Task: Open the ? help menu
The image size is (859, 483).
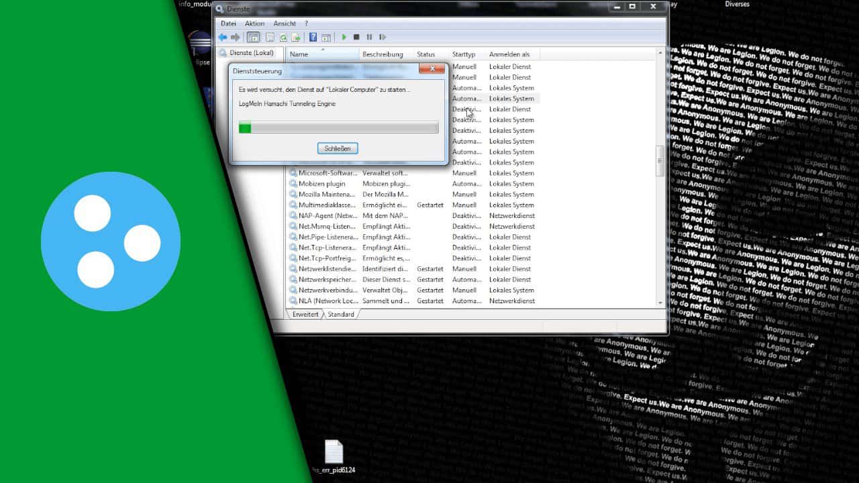Action: [x=307, y=23]
